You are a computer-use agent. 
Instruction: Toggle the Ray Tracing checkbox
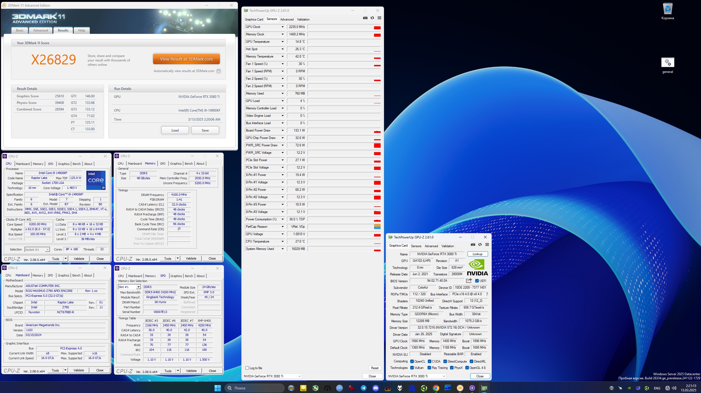(x=429, y=368)
